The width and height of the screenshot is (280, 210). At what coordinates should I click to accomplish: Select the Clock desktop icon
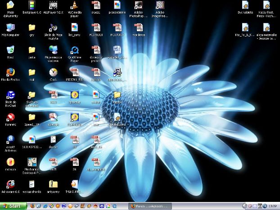point(53,72)
